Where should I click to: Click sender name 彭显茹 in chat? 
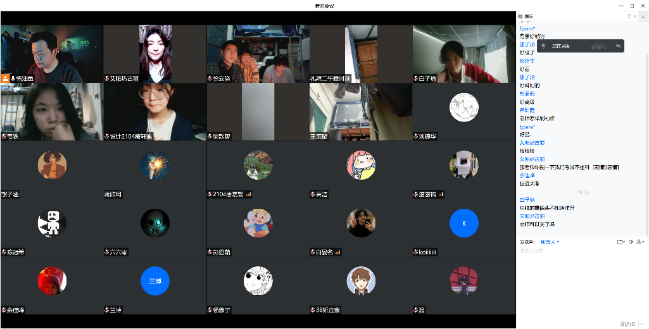[527, 94]
